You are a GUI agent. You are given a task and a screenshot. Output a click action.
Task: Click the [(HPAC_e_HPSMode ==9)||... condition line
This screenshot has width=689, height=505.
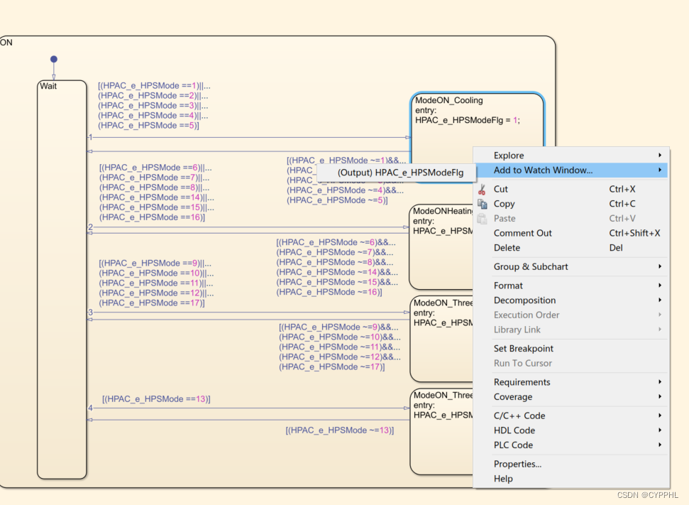pos(155,263)
